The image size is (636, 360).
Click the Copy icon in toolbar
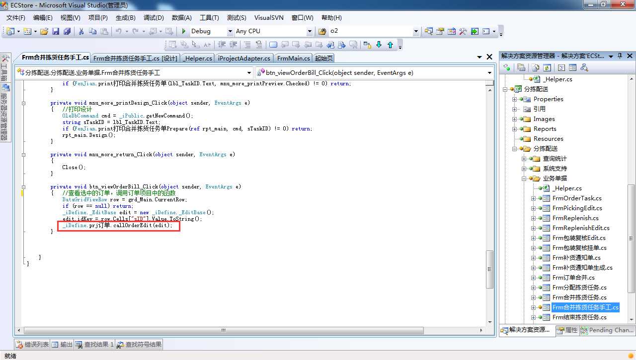(92, 31)
